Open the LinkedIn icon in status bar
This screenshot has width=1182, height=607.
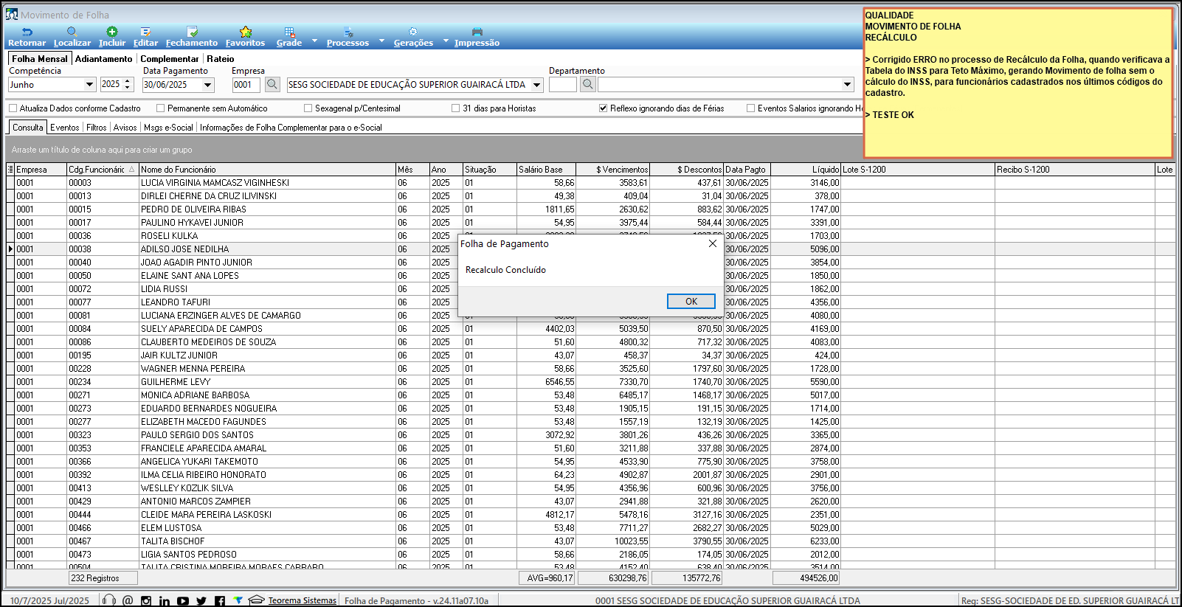164,601
